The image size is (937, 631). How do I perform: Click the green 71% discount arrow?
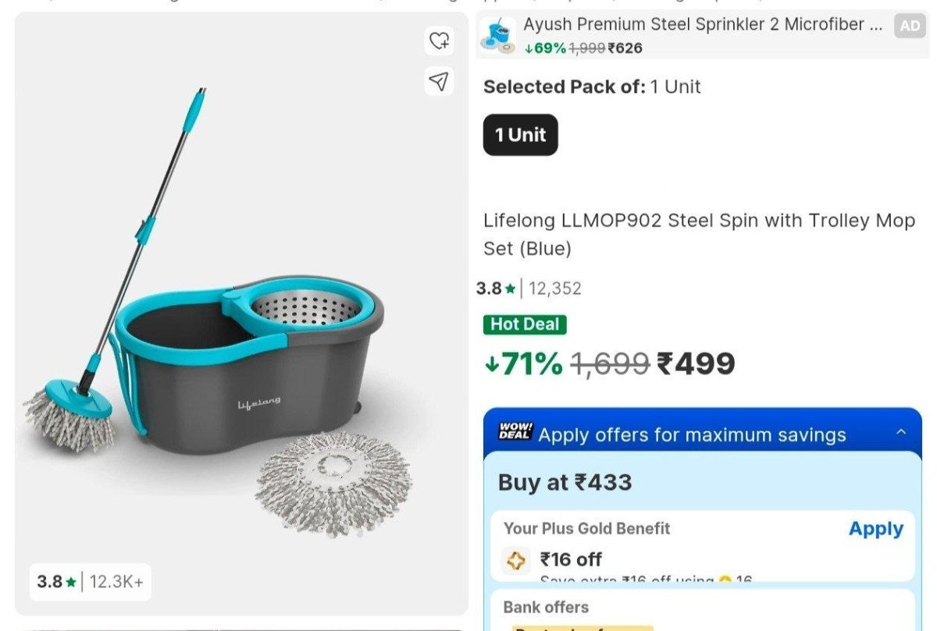491,364
